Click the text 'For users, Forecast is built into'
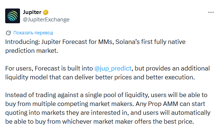This screenshot has width=219, height=134. 49,68
